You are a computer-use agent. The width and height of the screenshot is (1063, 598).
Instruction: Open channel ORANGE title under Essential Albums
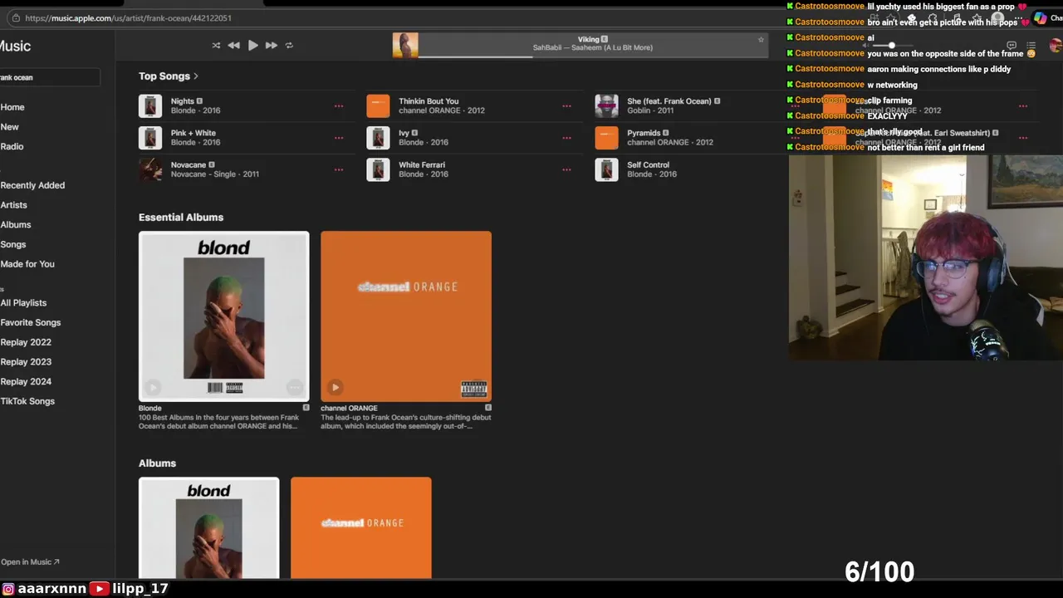pos(349,408)
